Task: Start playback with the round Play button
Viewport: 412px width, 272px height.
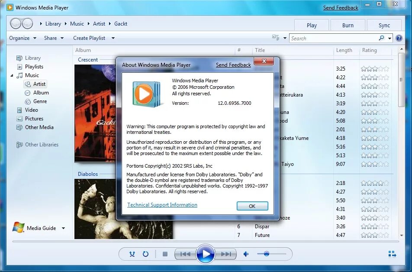Action: coord(206,254)
